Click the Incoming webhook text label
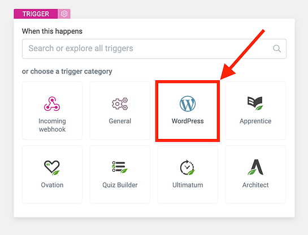Screen dimensions: 308x235 point(52,125)
